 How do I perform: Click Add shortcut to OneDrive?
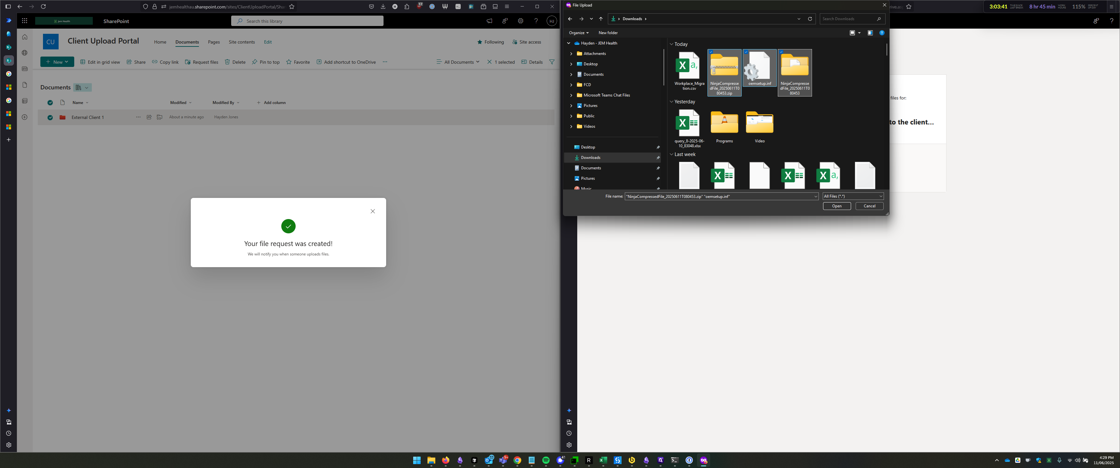point(346,62)
